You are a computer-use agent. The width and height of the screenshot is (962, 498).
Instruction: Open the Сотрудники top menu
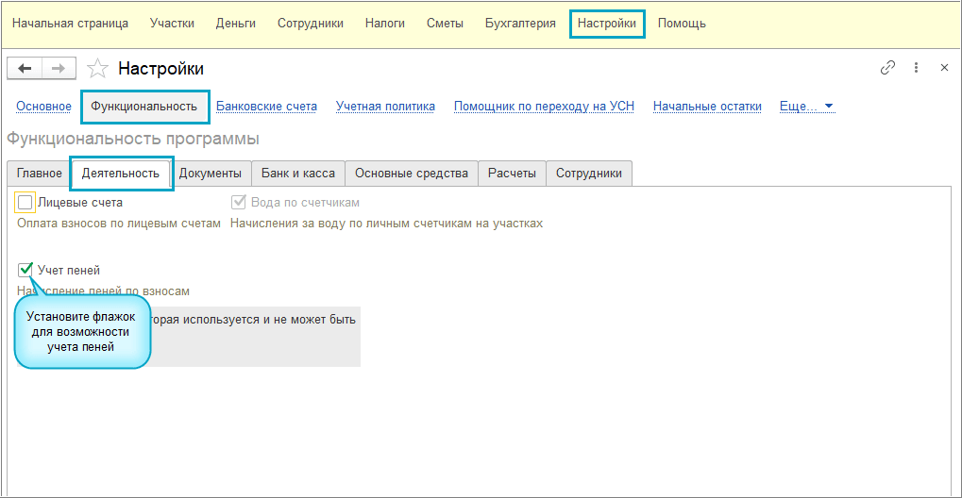[311, 23]
